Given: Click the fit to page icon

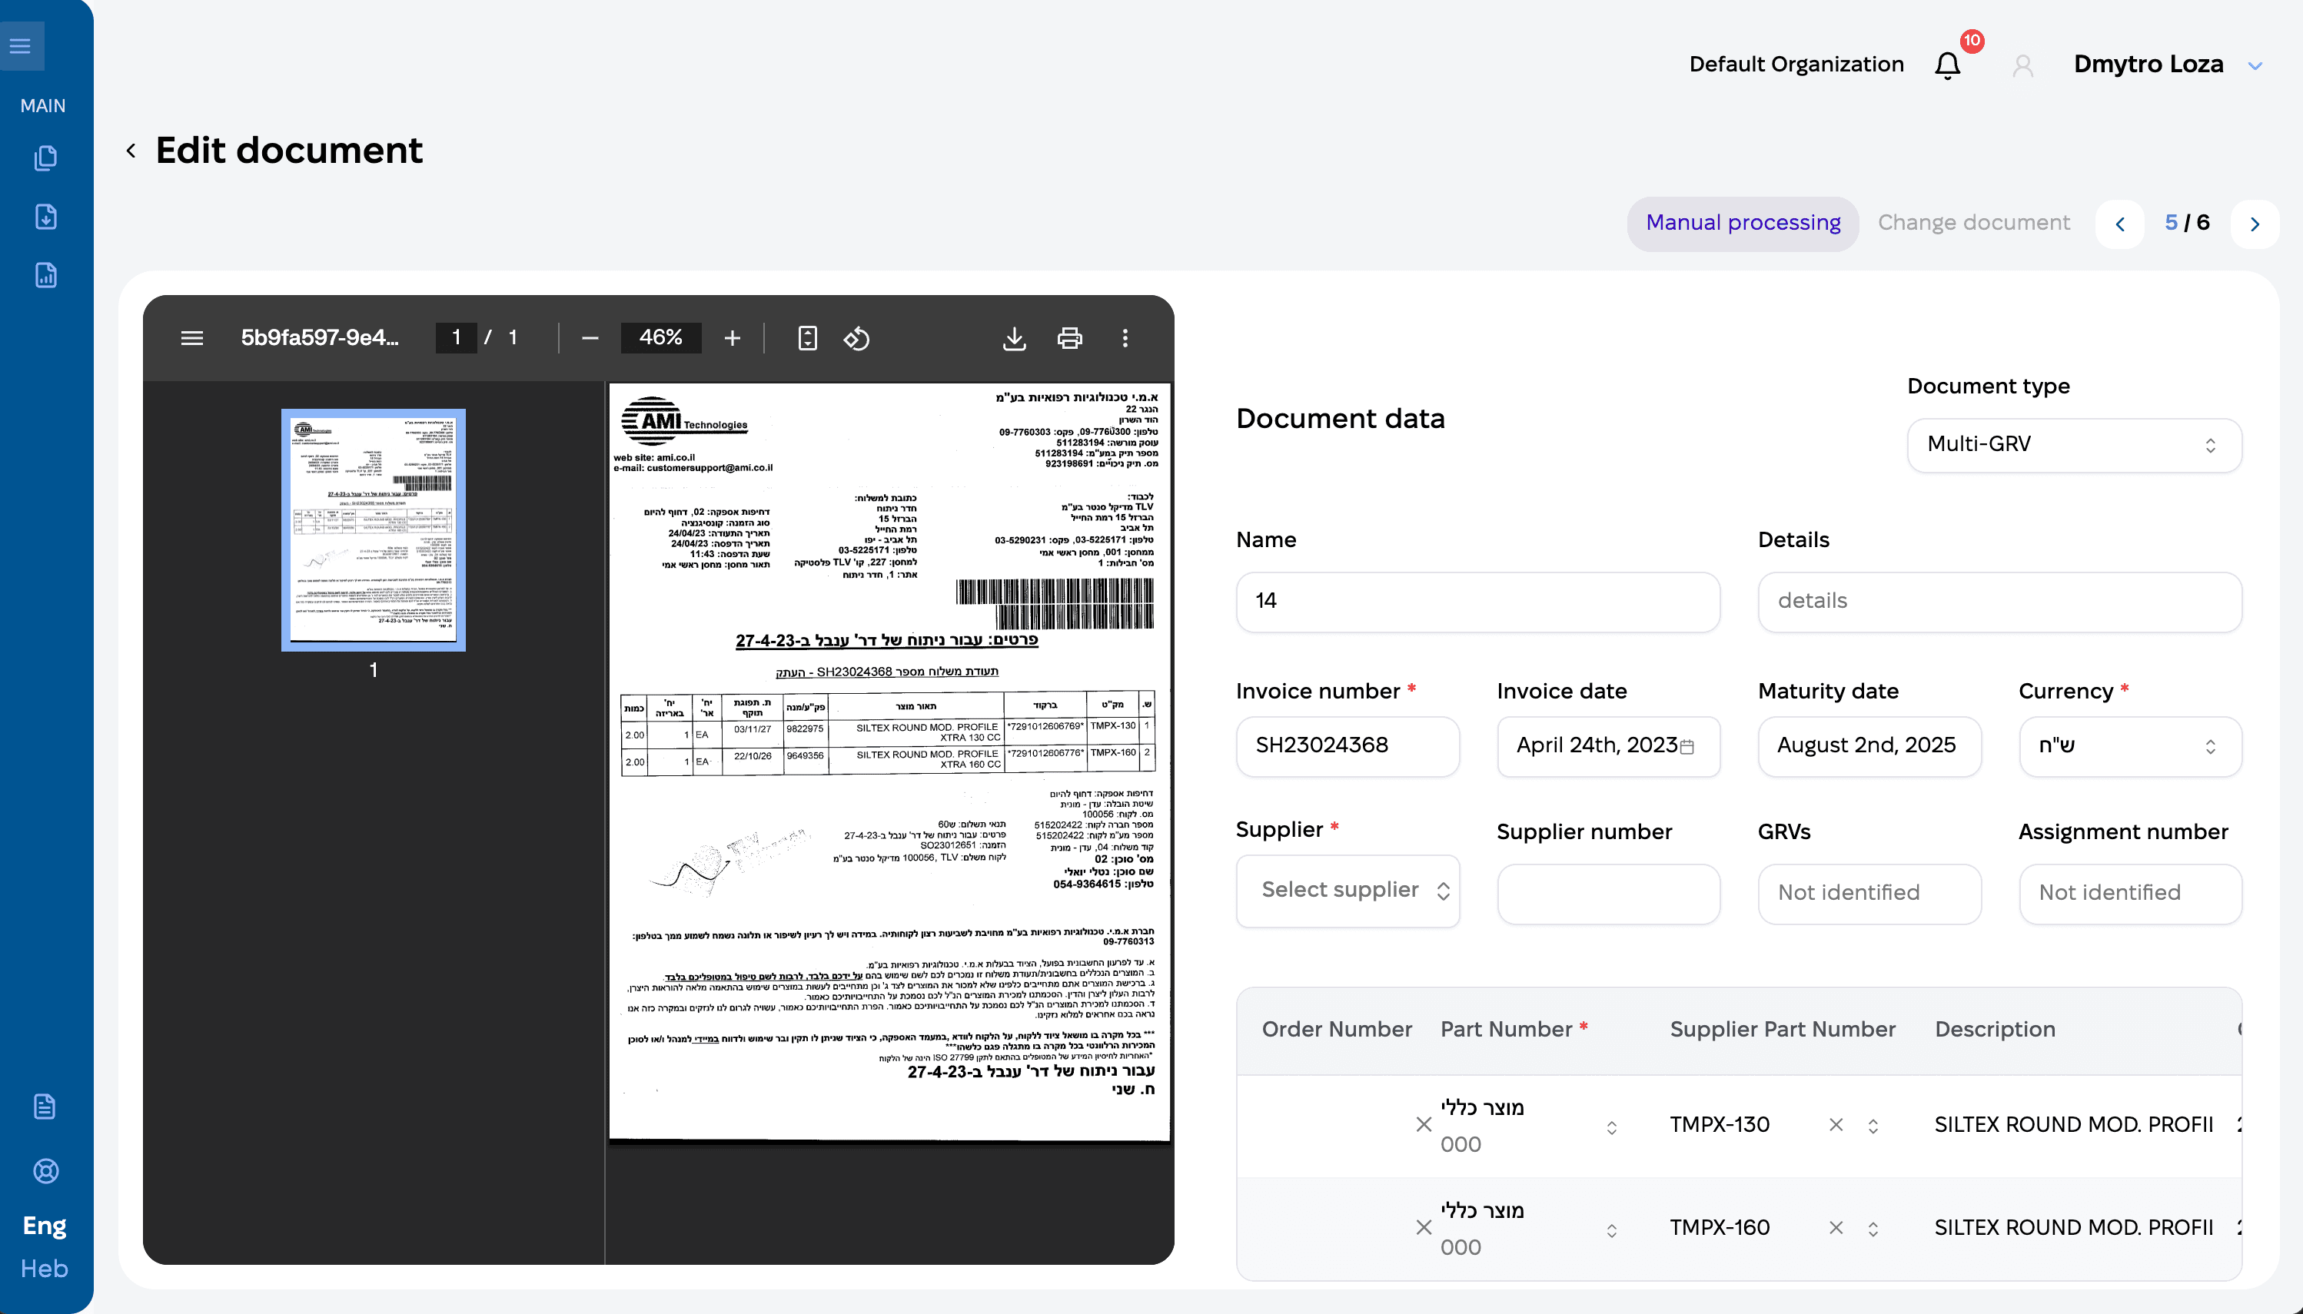Looking at the screenshot, I should pyautogui.click(x=807, y=338).
